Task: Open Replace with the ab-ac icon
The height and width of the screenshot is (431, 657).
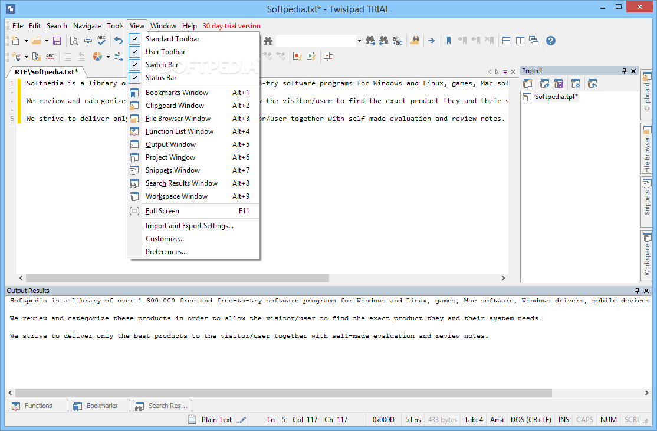Action: tap(397, 41)
